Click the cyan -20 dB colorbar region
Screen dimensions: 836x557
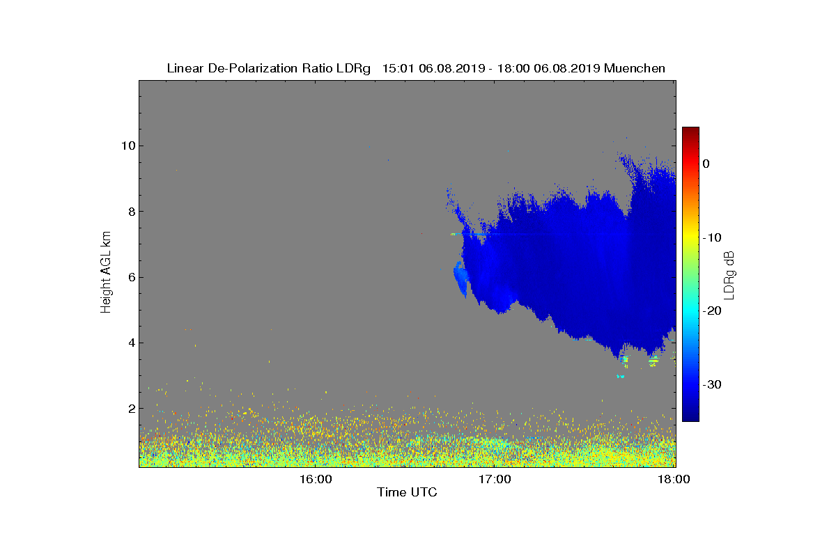pos(690,311)
